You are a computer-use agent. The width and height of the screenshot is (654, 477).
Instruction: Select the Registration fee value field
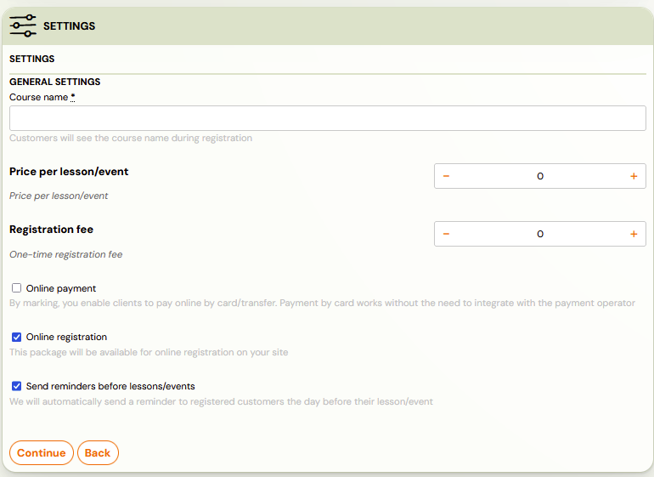[x=539, y=234]
